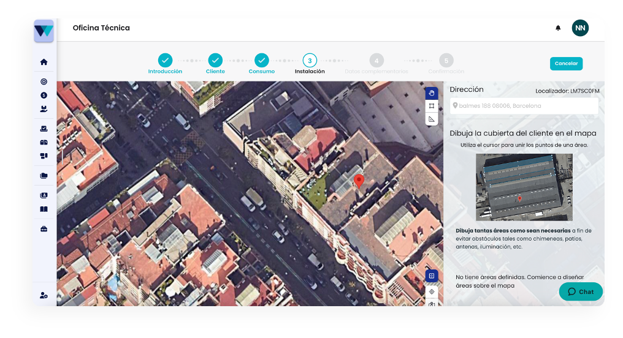This screenshot has height=338, width=623.
Task: Go to the Consumo step
Action: [261, 64]
